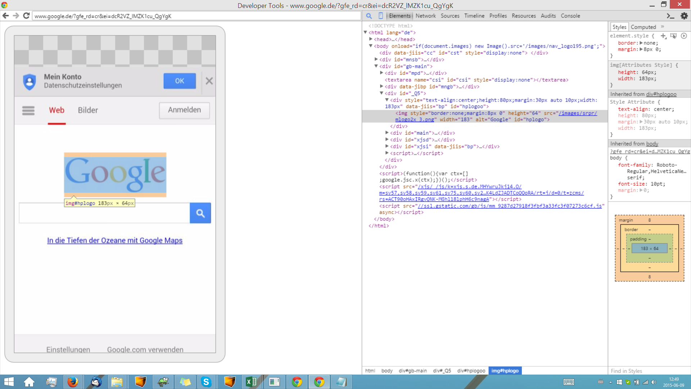Activate the inspect element magnifier tool

[369, 16]
